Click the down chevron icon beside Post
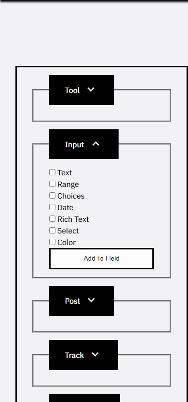The width and height of the screenshot is (188, 402). point(91,300)
